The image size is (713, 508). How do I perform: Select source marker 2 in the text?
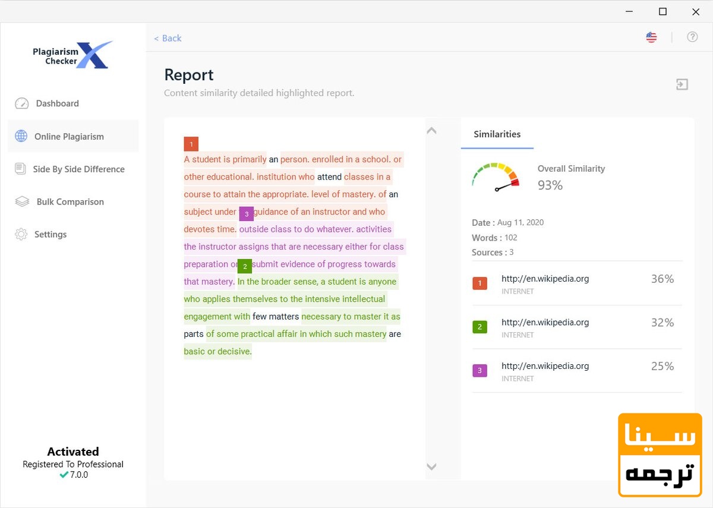pyautogui.click(x=245, y=266)
